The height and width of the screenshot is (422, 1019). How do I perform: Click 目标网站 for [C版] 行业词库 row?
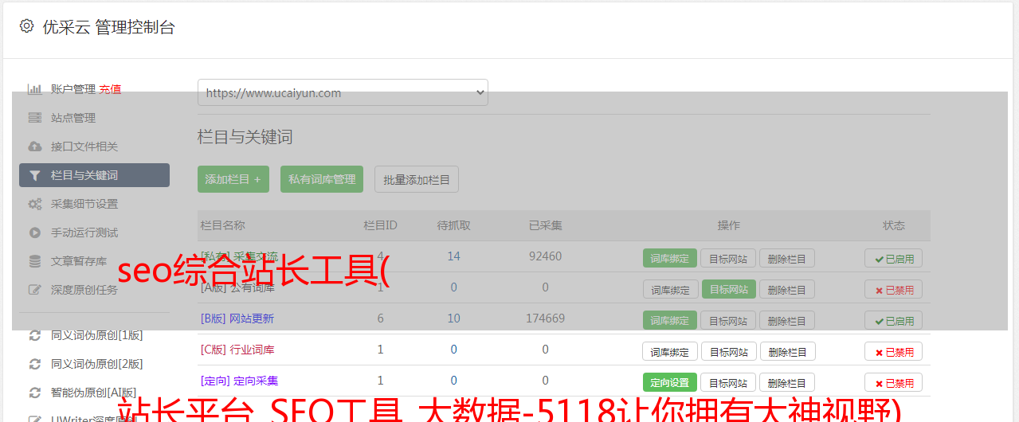pos(728,351)
